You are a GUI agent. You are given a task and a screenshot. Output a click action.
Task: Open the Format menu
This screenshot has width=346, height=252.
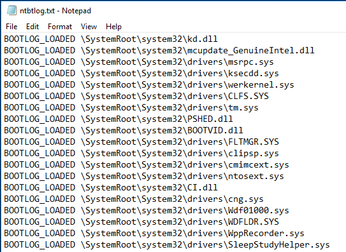[60, 27]
